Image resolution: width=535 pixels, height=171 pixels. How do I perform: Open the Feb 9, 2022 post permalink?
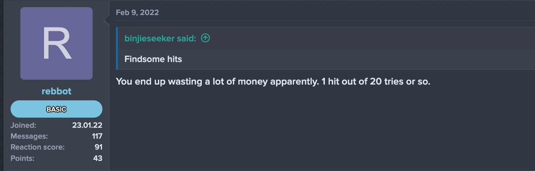137,12
